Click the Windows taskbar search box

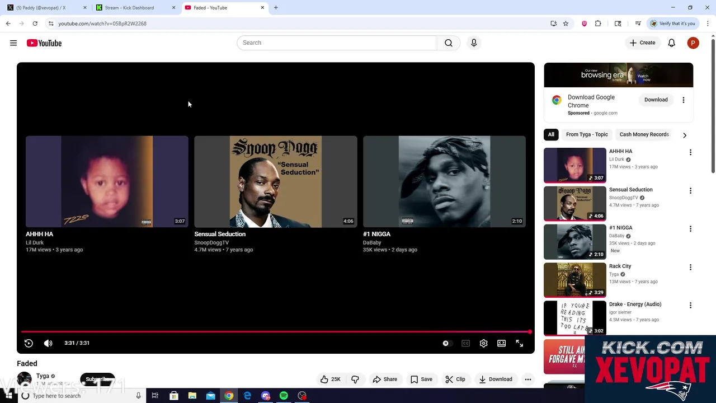(x=81, y=396)
